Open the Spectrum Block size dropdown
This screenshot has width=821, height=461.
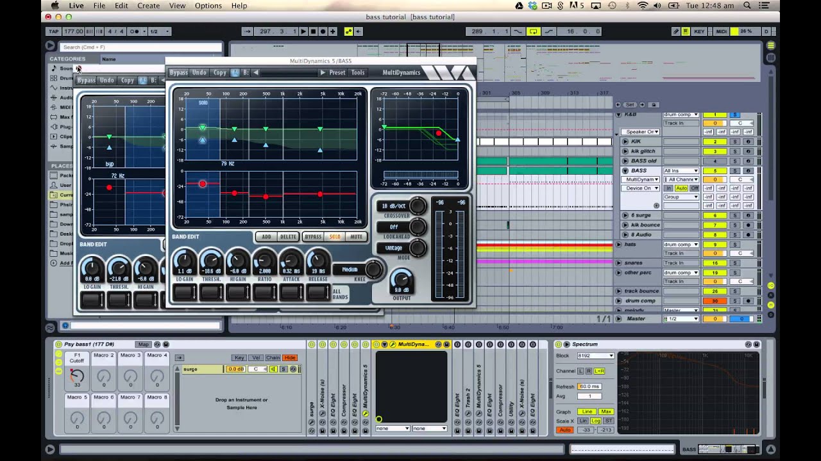point(595,356)
